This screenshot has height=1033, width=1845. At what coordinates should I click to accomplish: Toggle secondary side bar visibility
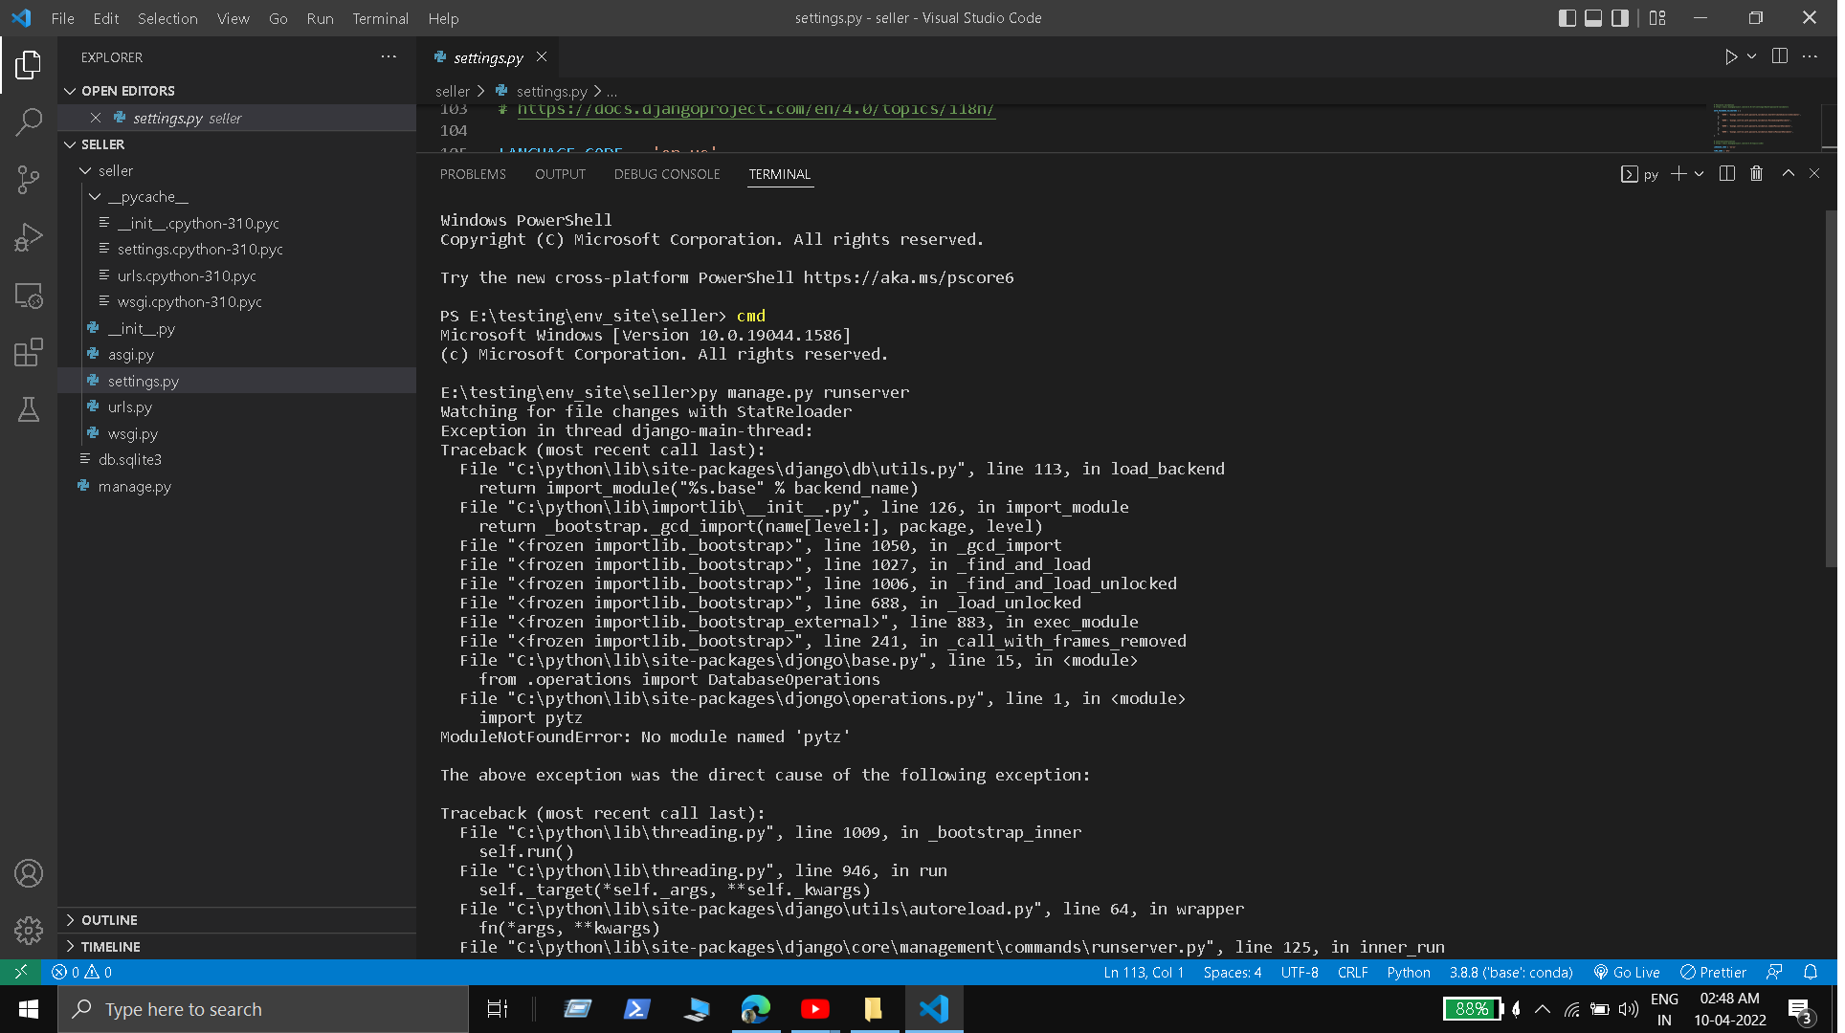pos(1620,18)
